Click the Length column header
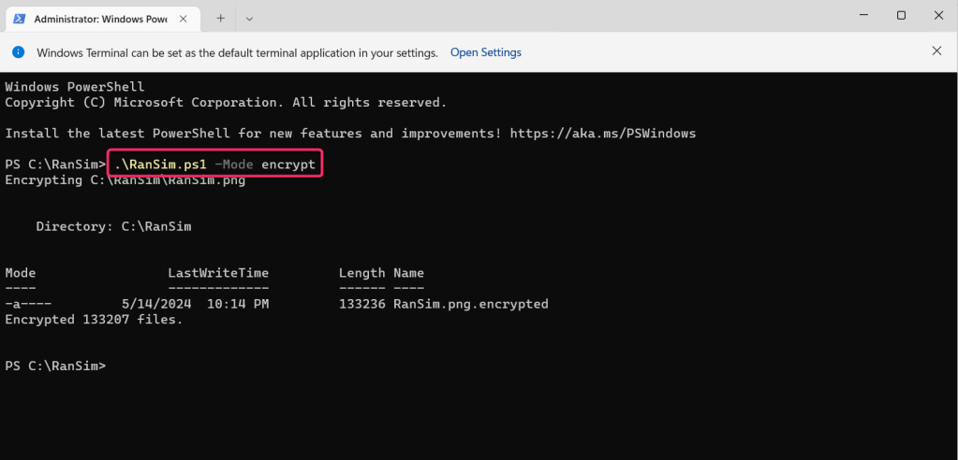 tap(361, 273)
